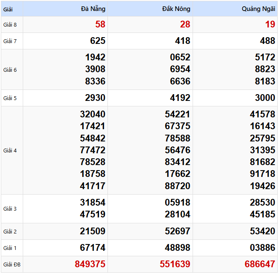Click the Quảng Ngãi column header
279x274 pixels.
[258, 9]
